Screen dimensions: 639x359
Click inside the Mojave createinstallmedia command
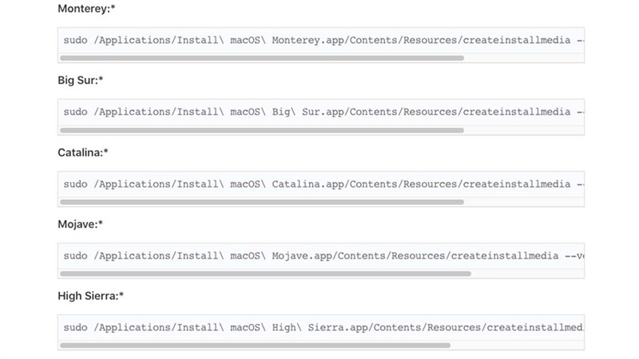click(x=319, y=256)
